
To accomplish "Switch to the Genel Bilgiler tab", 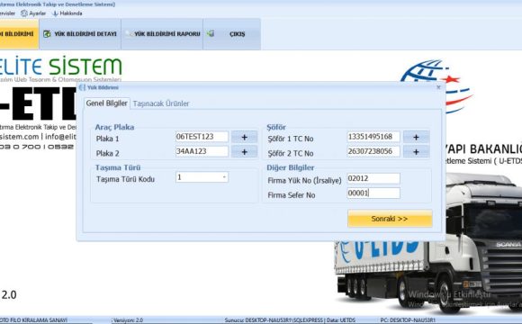I will [x=106, y=103].
